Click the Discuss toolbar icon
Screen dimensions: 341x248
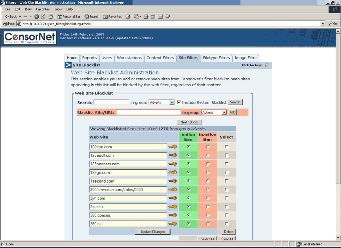tap(160, 17)
